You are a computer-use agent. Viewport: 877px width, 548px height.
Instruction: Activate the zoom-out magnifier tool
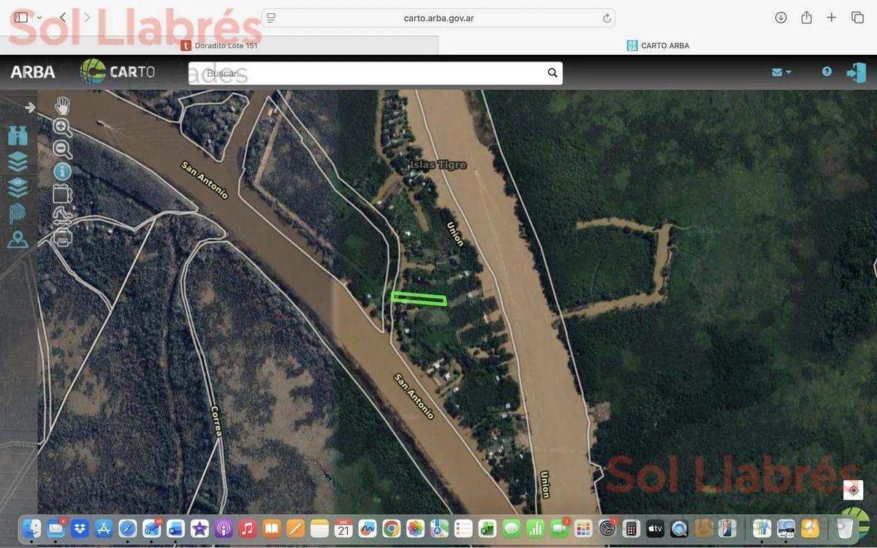tap(63, 150)
